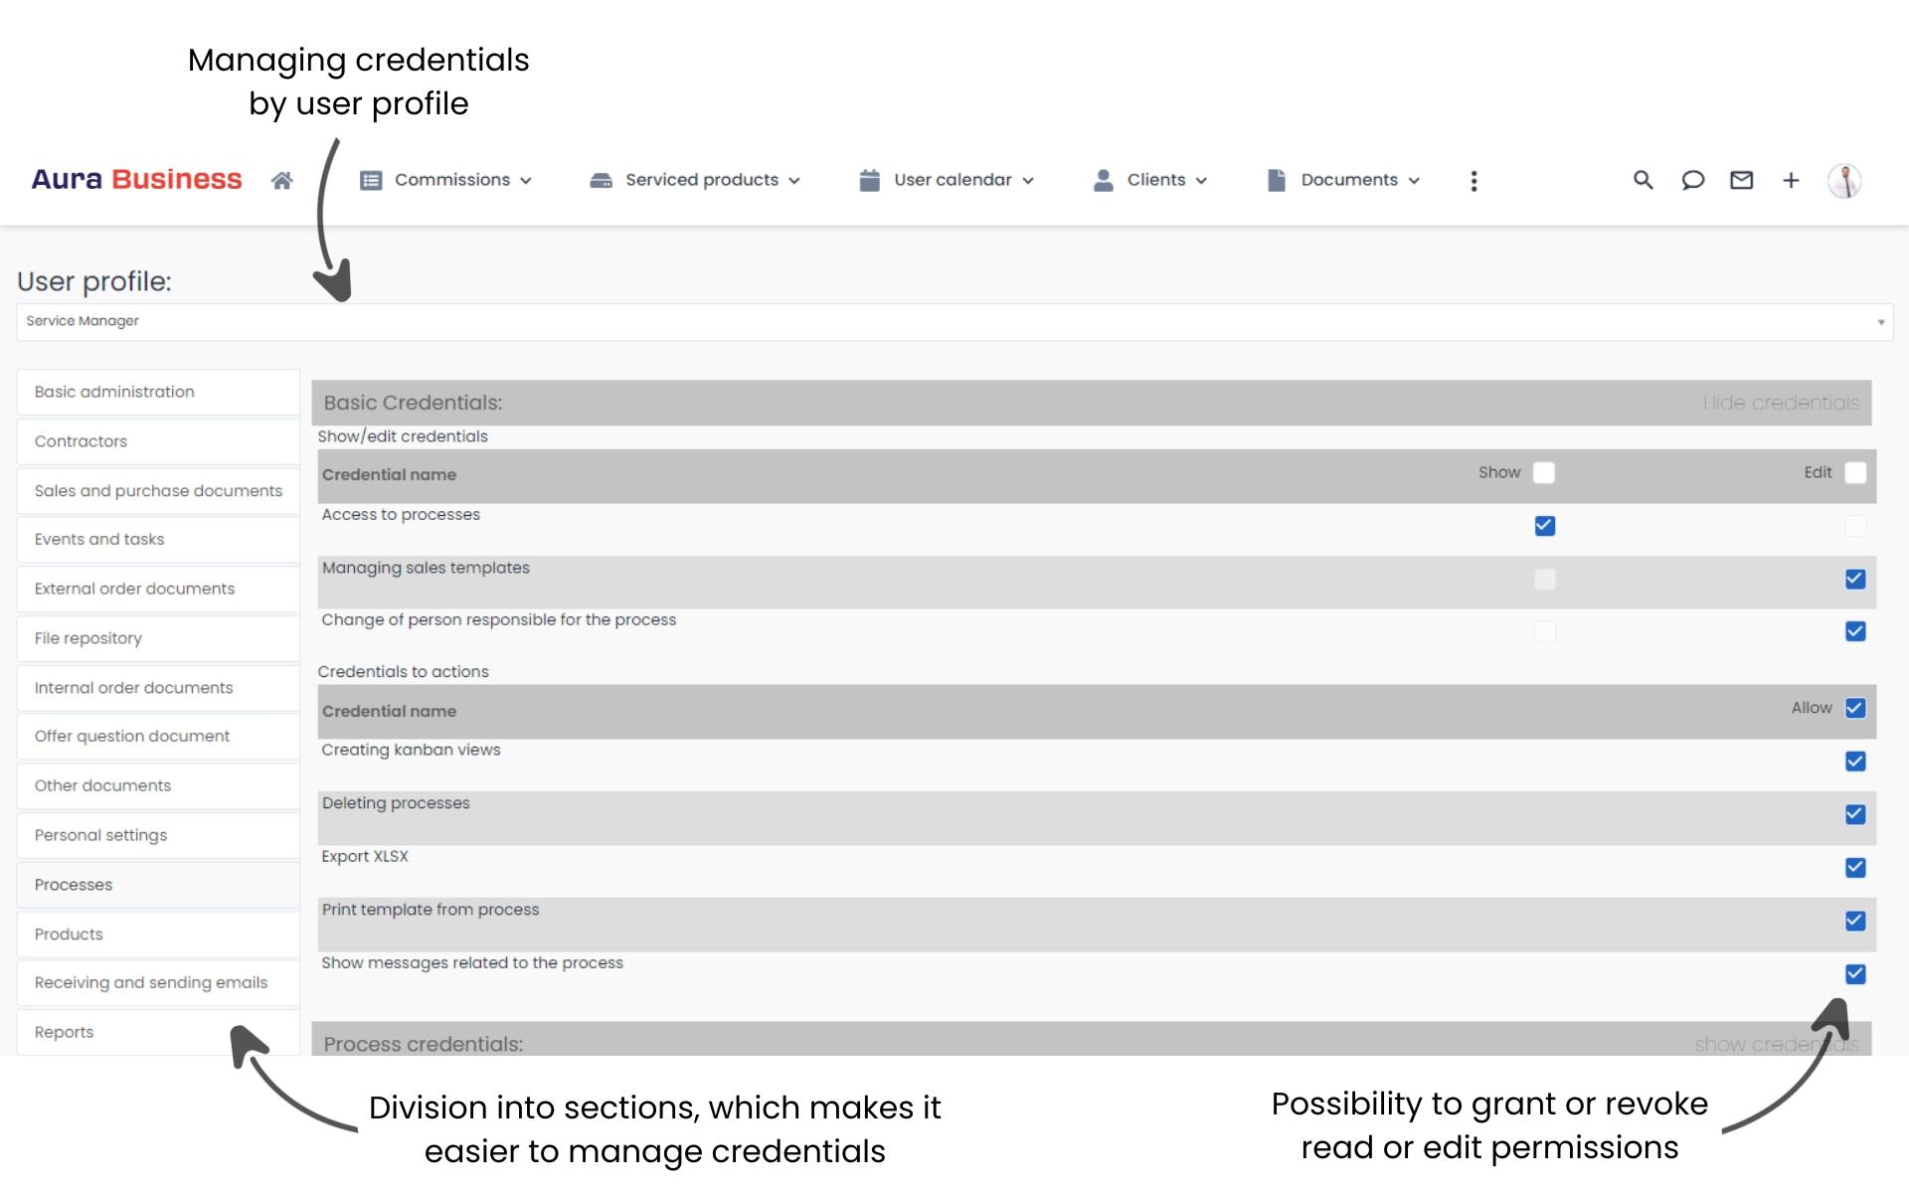Click the Aura Business home icon

point(281,180)
